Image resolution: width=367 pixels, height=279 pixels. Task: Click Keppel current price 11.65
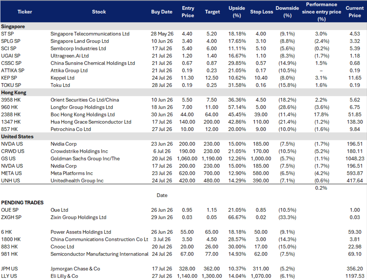pos(355,78)
